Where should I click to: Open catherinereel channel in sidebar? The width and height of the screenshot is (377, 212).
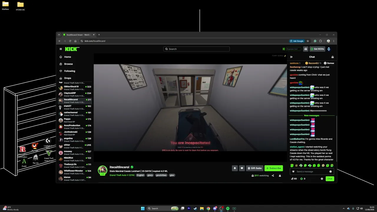pyautogui.click(x=75, y=114)
